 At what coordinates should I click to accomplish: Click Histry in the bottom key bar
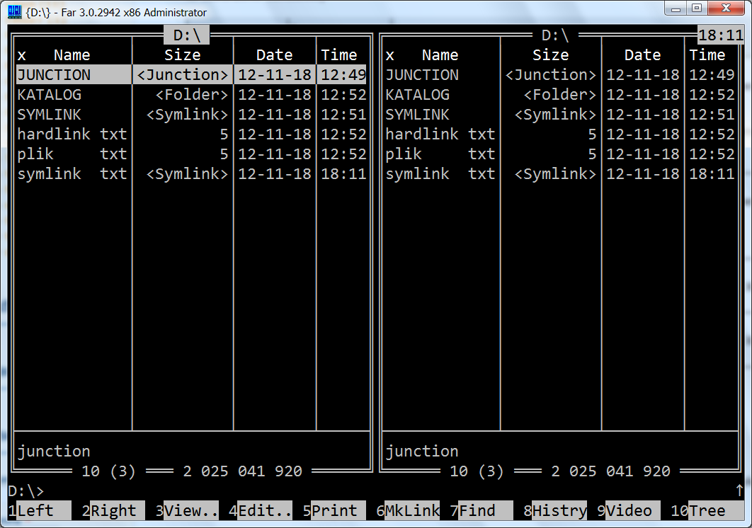tap(559, 510)
